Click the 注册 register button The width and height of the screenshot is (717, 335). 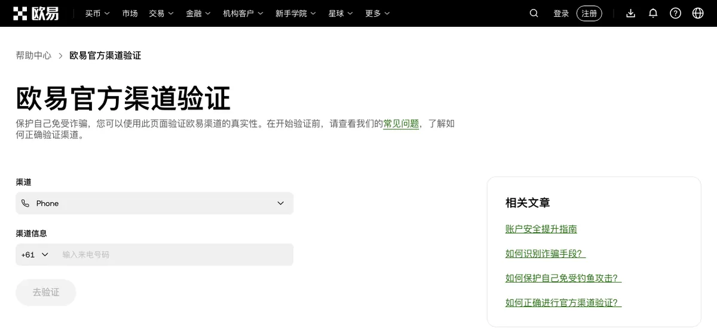pos(589,13)
